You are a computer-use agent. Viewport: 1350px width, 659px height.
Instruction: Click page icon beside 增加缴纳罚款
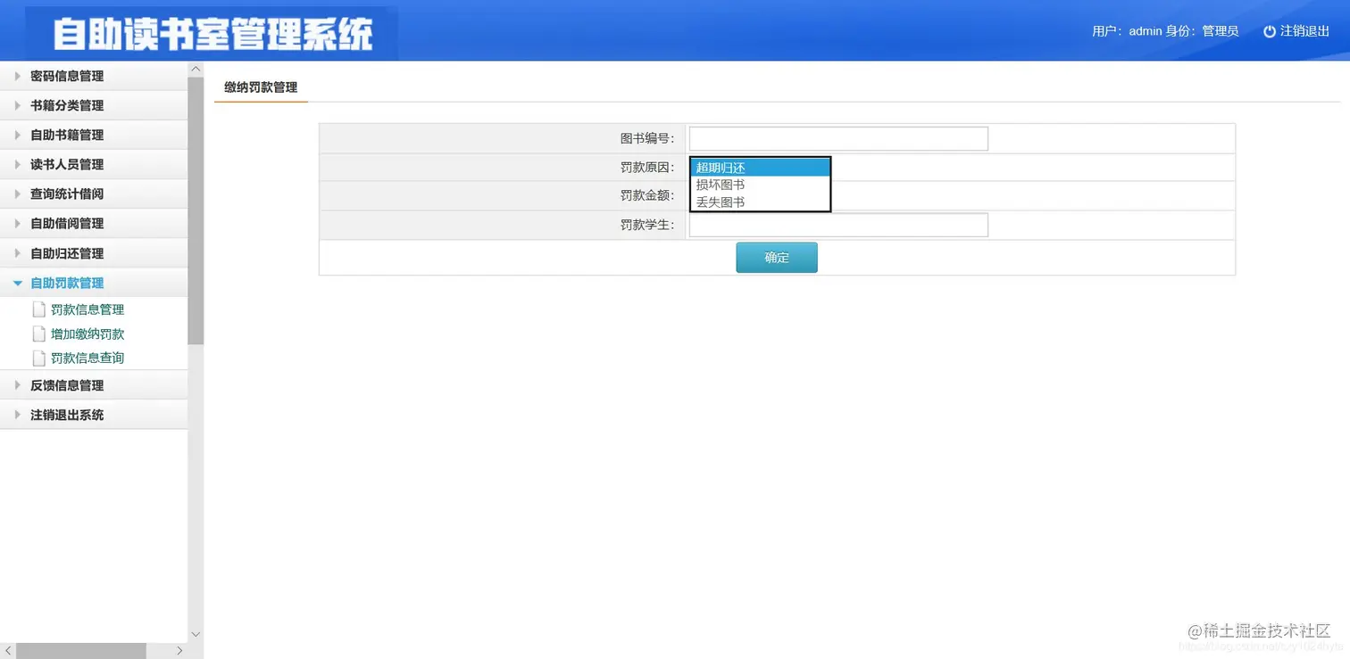38,334
